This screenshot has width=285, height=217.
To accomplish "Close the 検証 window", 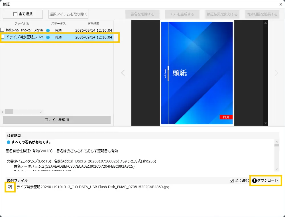I will tap(280, 4).
